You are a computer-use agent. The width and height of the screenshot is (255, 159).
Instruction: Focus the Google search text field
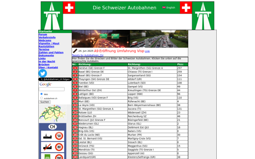(52, 89)
